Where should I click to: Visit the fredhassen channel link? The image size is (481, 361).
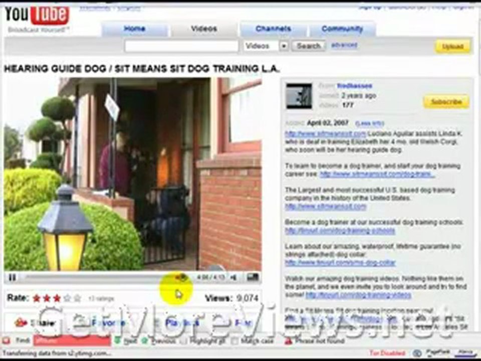pos(354,86)
